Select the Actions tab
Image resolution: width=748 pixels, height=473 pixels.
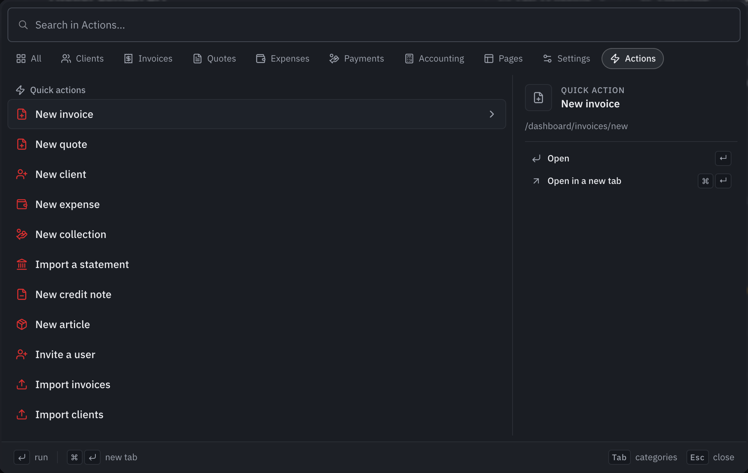(x=633, y=59)
